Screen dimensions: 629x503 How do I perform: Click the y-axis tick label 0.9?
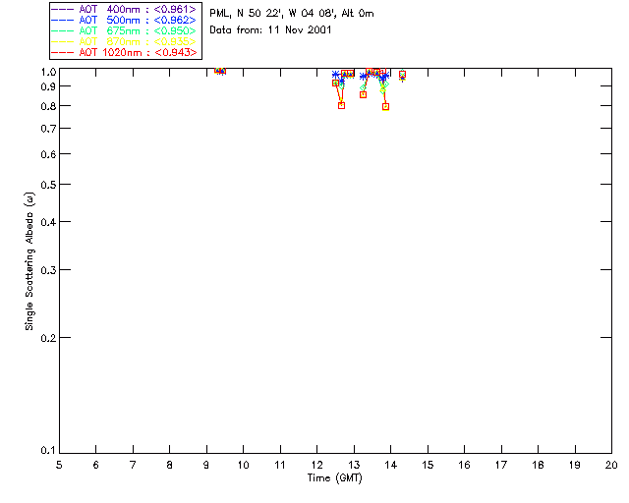pyautogui.click(x=48, y=86)
